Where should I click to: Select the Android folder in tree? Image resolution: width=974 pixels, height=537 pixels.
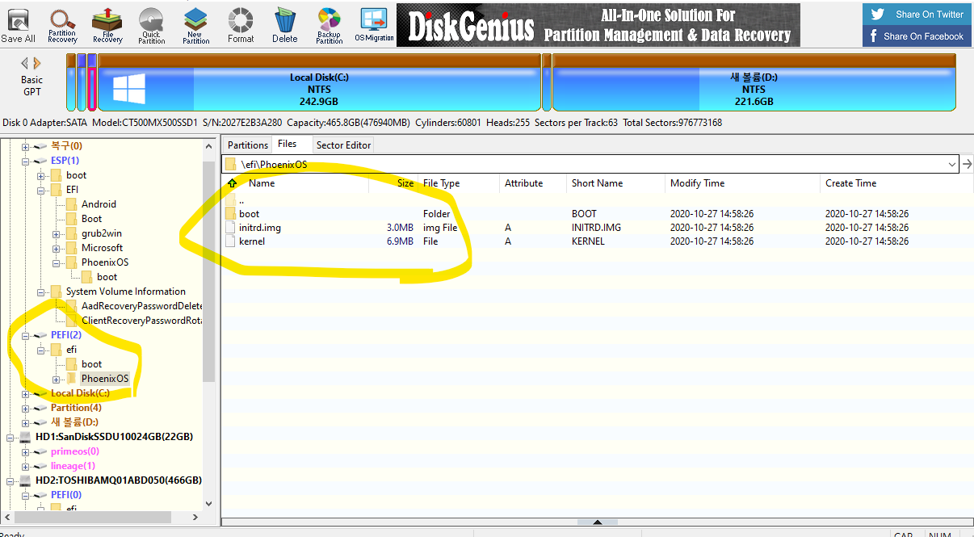pos(99,204)
